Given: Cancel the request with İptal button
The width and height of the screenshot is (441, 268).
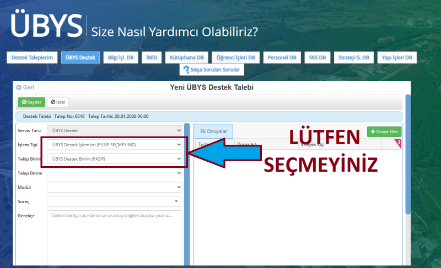Looking at the screenshot, I should (x=58, y=102).
